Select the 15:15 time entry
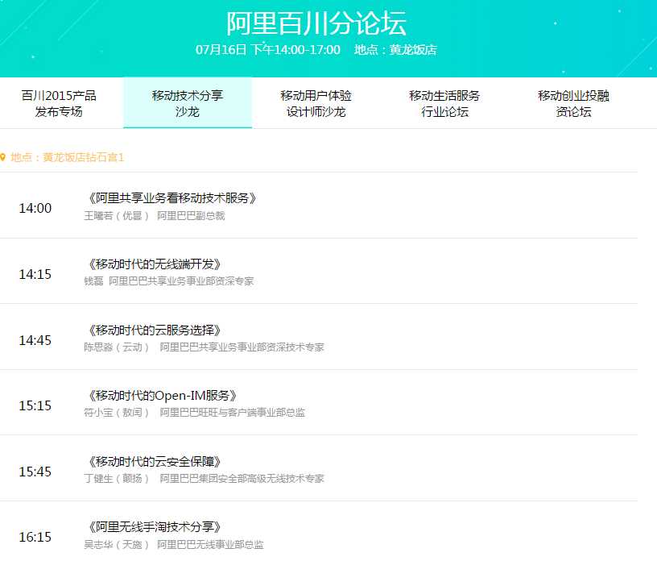Image resolution: width=657 pixels, height=561 pixels. tap(35, 405)
